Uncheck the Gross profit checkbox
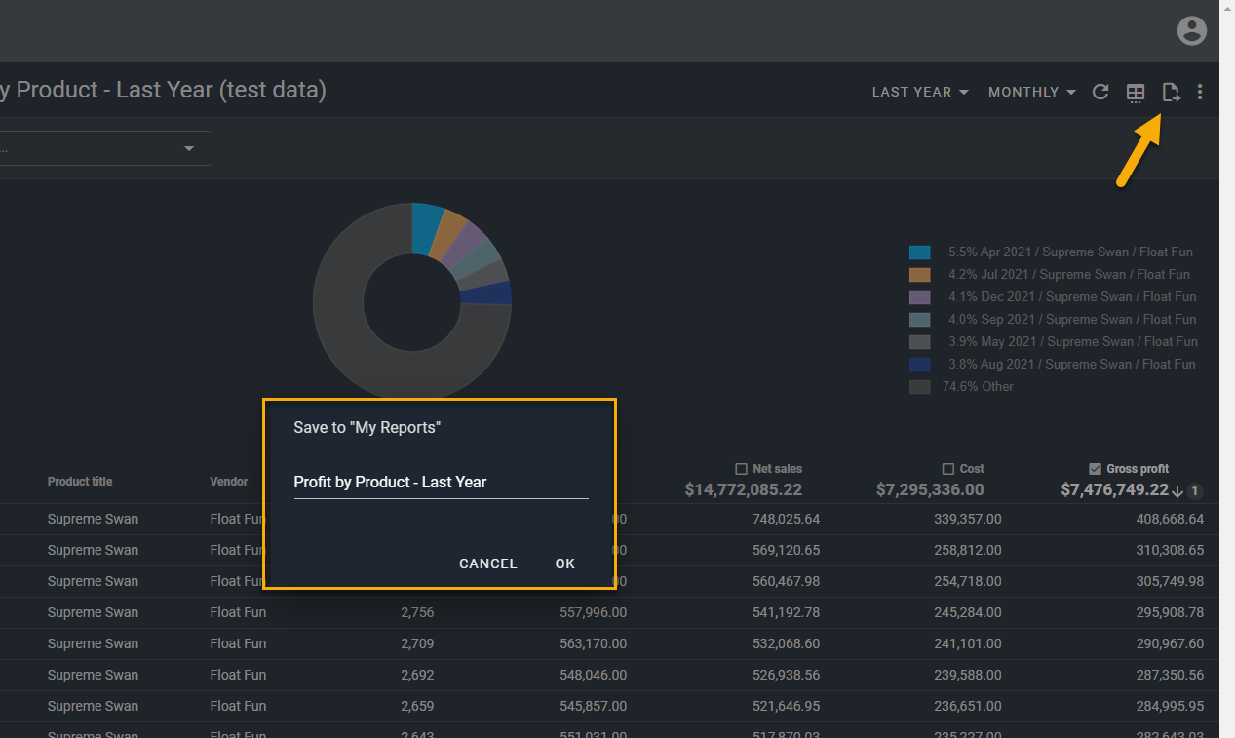1235x738 pixels. click(x=1095, y=469)
